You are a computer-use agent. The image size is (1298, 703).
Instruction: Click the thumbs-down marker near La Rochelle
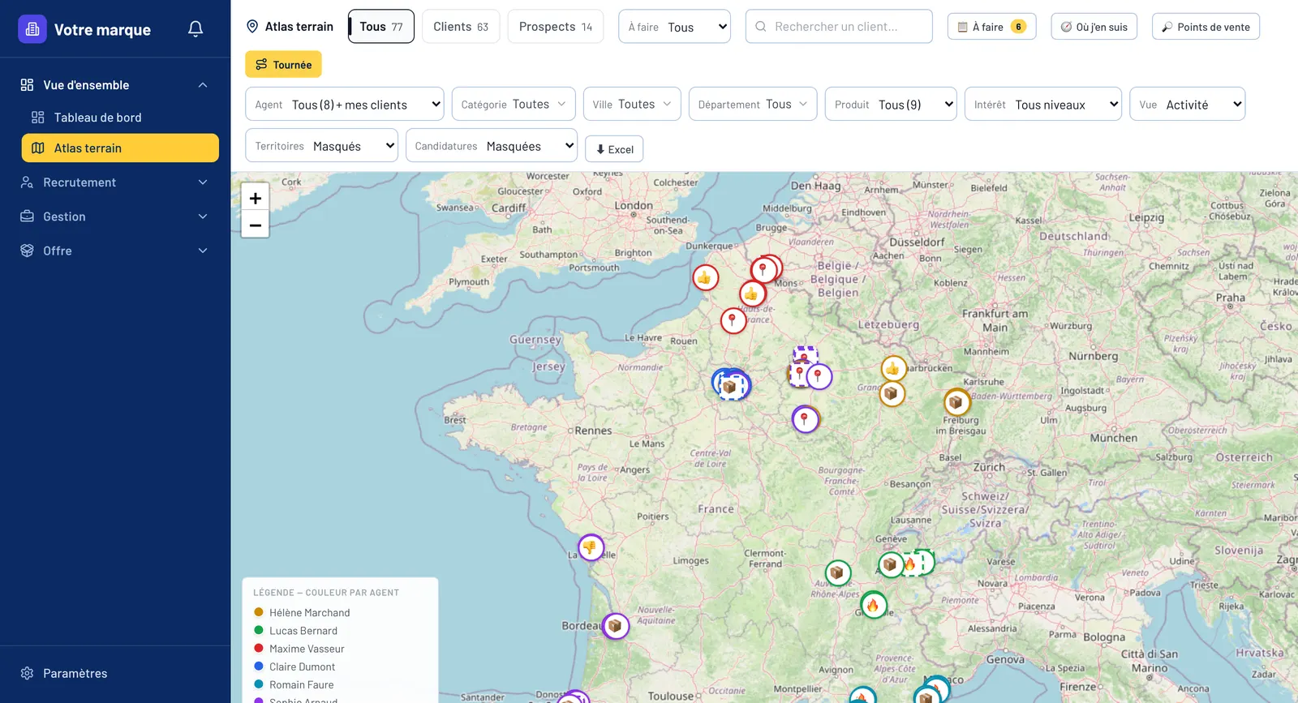click(x=591, y=547)
